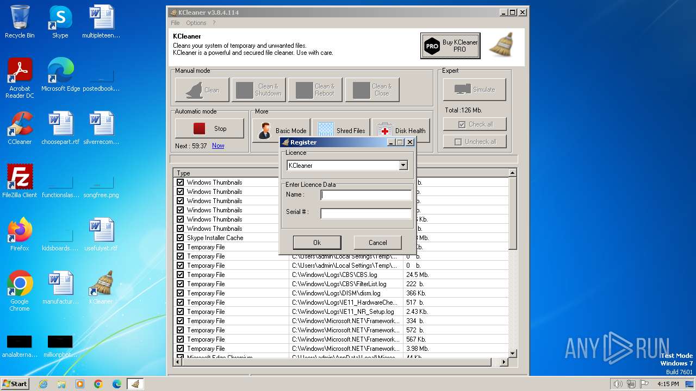Open choosepart.rtf document icon
Viewport: 696px width, 391px height.
[x=60, y=128]
